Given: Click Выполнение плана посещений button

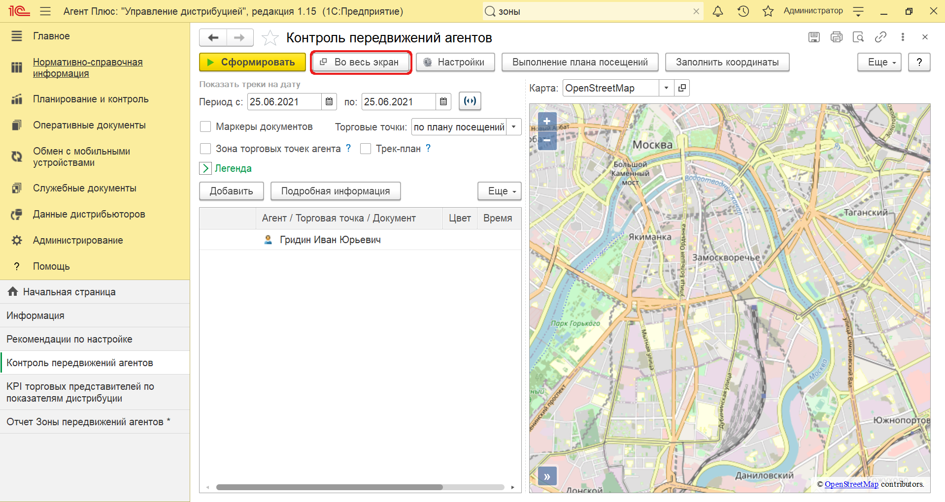Looking at the screenshot, I should pyautogui.click(x=580, y=62).
